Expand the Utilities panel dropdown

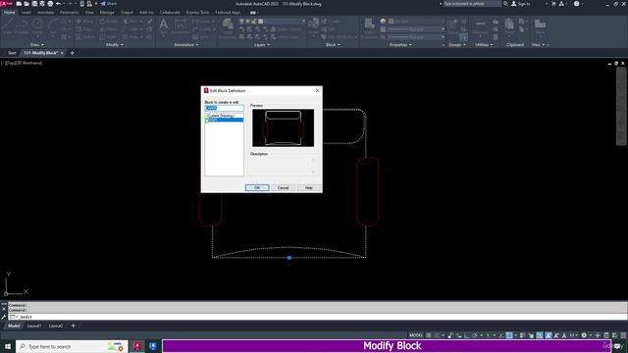tap(484, 45)
